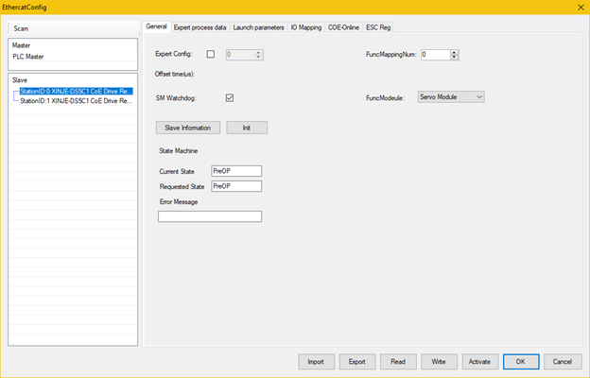Image resolution: width=590 pixels, height=378 pixels.
Task: Click the FuncMappingNum spinner arrows
Action: (456, 55)
